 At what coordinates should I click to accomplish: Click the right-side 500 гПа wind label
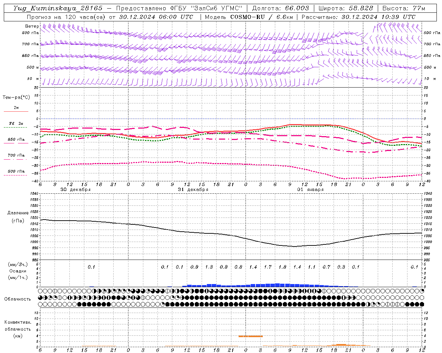tap(432, 33)
